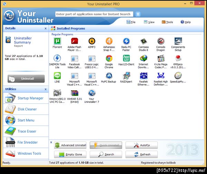
Task: Click the Refresh button
Action: pos(141,154)
